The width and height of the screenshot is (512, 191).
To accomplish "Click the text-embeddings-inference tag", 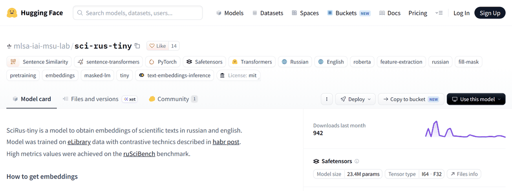I will 175,76.
